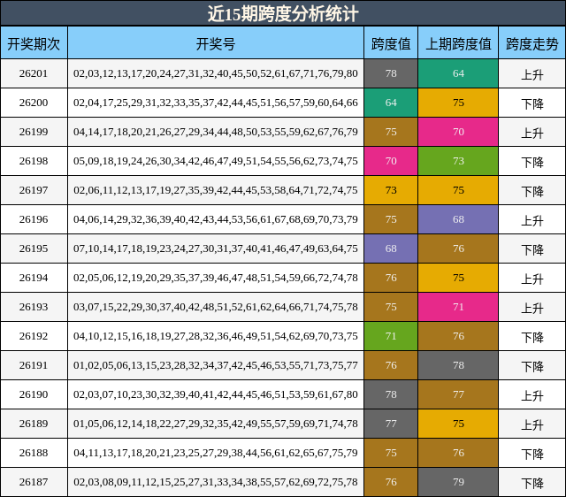Select draw period 26189
This screenshot has width=566, height=497.
[x=34, y=424]
